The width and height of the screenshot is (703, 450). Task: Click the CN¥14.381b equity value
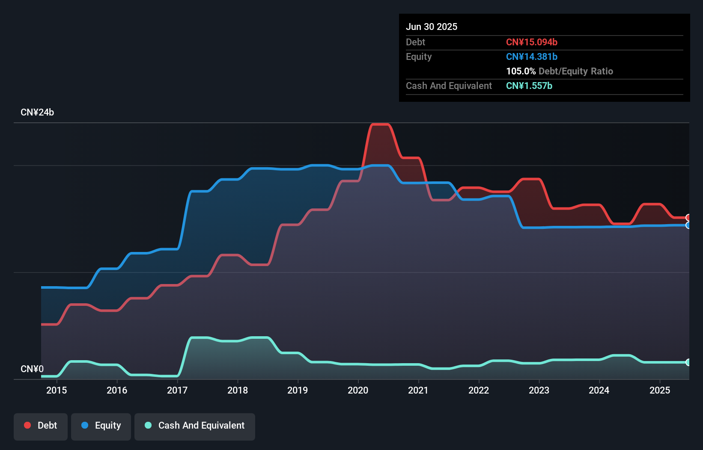532,56
